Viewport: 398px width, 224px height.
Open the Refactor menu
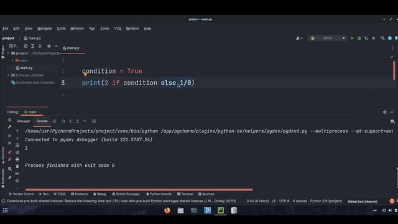click(x=77, y=29)
